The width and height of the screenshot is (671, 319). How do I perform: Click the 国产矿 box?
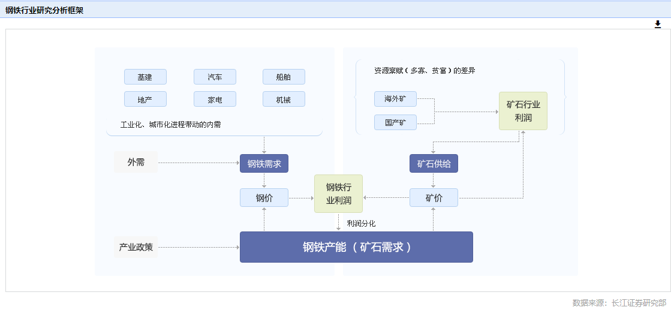pos(395,122)
